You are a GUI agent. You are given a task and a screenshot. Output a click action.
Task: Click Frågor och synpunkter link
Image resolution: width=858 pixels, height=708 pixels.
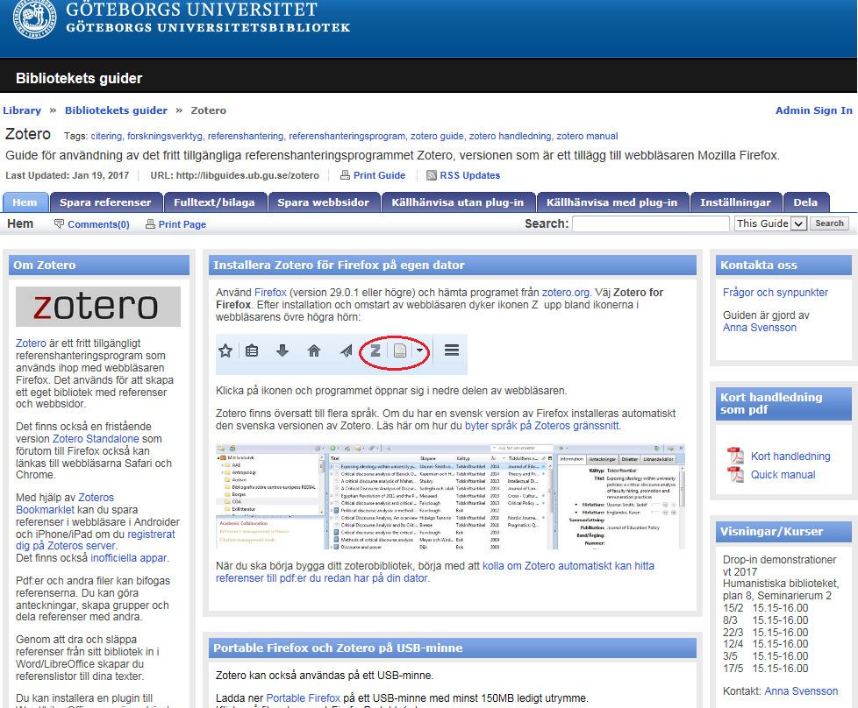coord(776,293)
